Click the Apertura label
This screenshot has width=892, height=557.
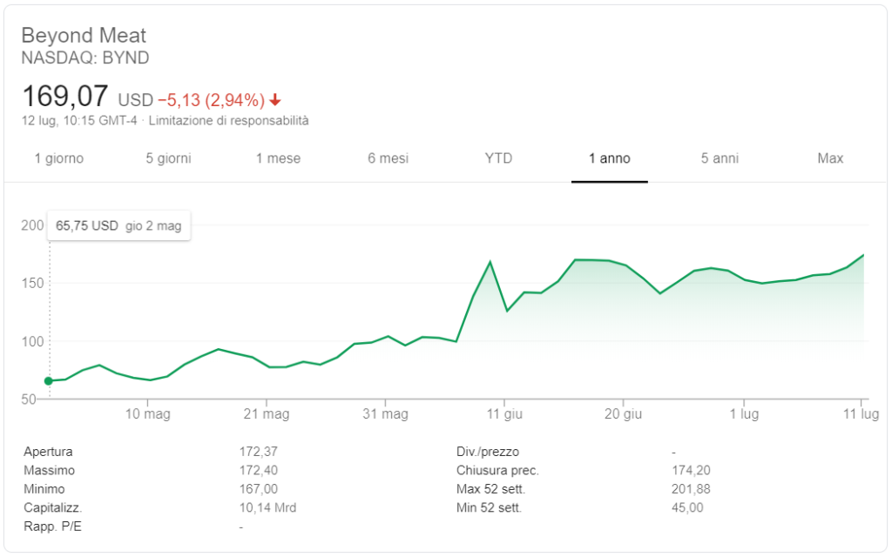(49, 452)
